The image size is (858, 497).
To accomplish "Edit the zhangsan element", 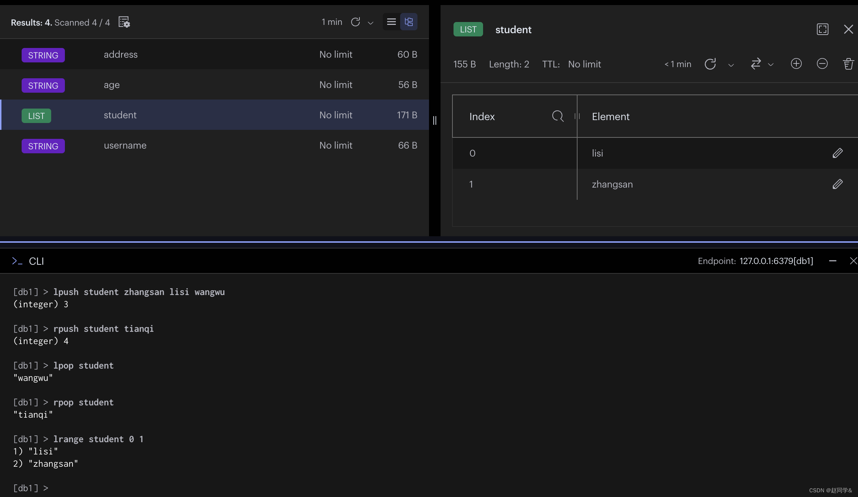I will (837, 184).
